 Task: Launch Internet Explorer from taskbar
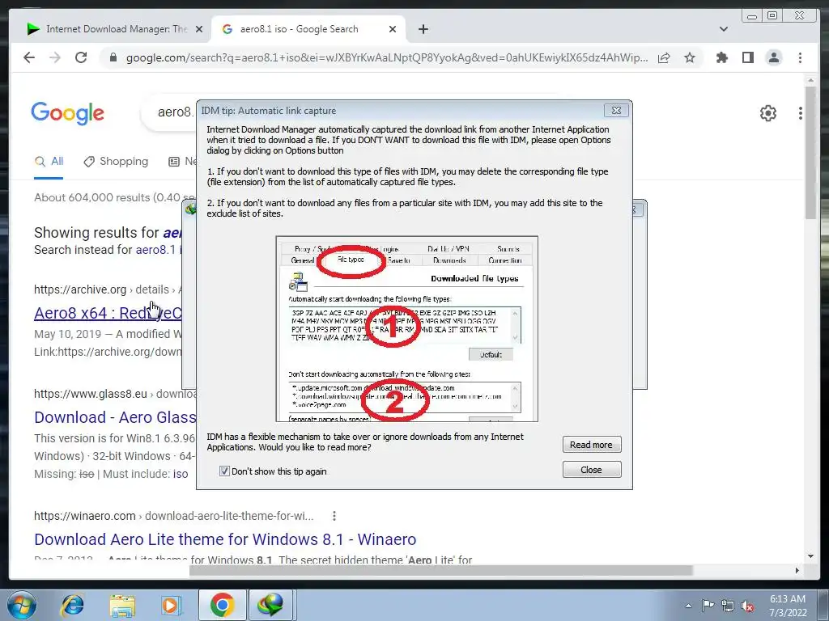(x=72, y=605)
